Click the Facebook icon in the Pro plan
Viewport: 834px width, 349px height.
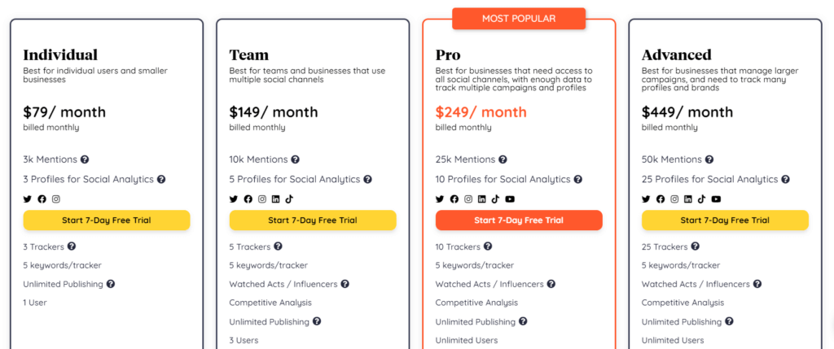[454, 199]
